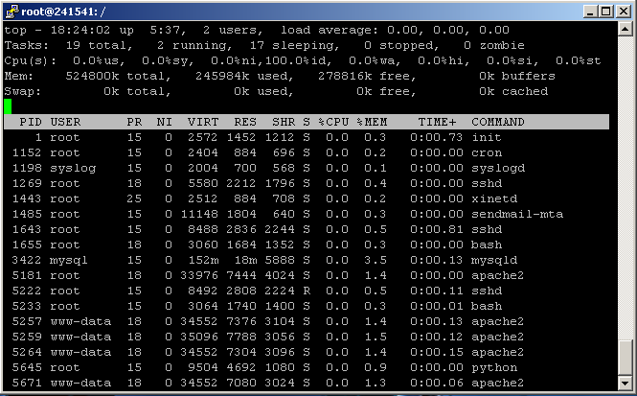Click the green terminal cursor block
637x396 pixels.
click(x=8, y=106)
